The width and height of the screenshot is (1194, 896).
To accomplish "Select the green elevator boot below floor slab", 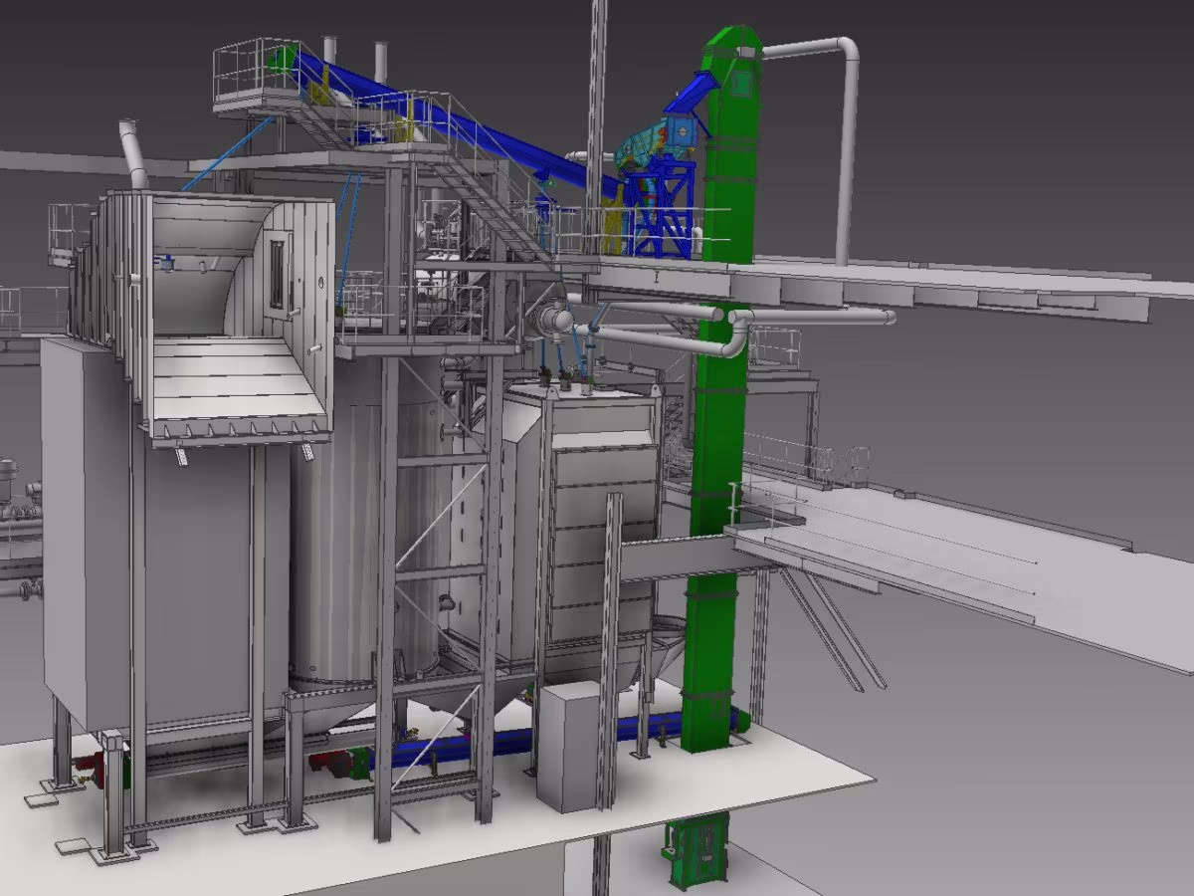I will pos(696,851).
